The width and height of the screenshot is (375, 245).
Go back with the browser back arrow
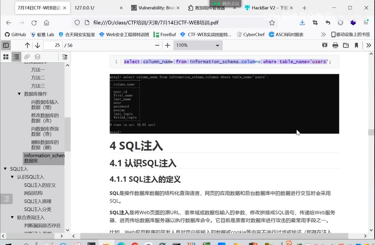point(9,23)
